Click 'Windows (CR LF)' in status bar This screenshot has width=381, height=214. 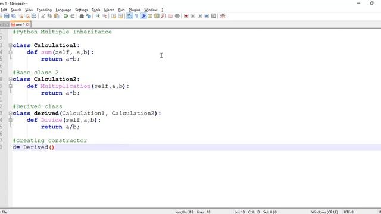point(324,212)
